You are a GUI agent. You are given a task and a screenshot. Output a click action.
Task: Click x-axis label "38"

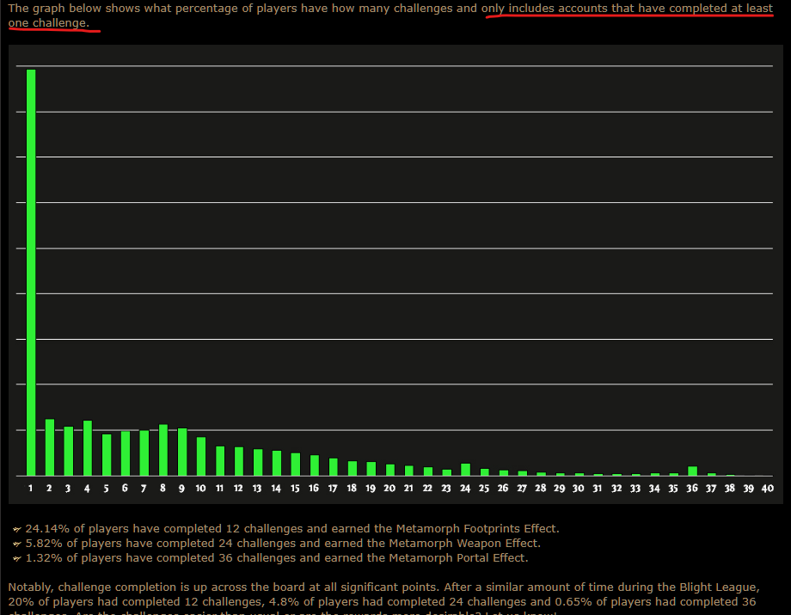coord(730,488)
